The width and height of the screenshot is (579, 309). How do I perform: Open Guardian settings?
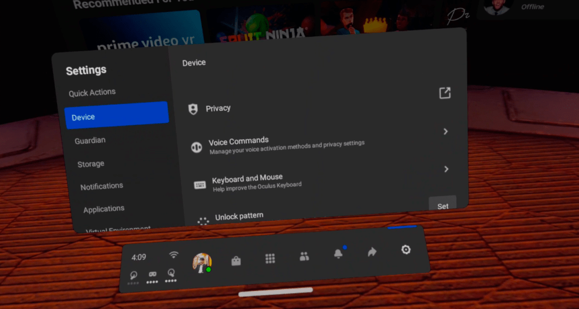90,140
